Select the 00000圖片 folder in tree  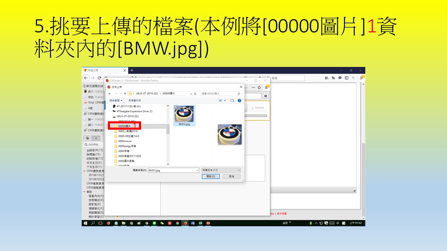pos(124,126)
